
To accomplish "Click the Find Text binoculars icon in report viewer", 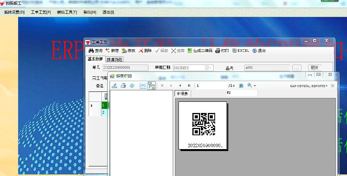I will pyautogui.click(x=241, y=86).
